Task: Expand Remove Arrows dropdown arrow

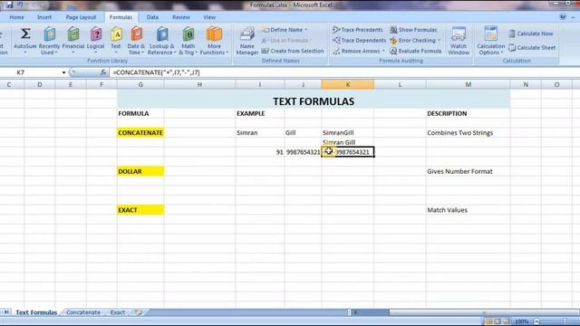Action: pos(383,51)
